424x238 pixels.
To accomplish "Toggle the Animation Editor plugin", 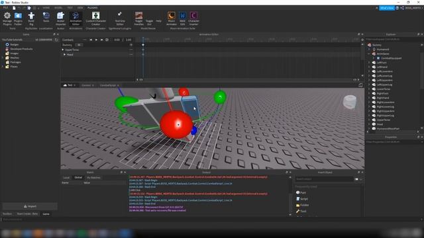I will coord(76,19).
